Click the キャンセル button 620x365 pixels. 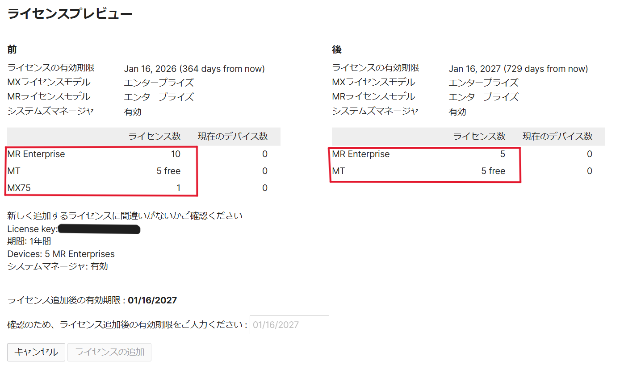pyautogui.click(x=36, y=352)
